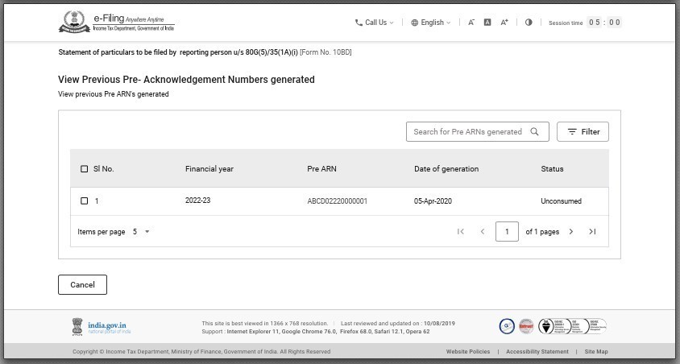Tick the checkbox for row 1
The height and width of the screenshot is (364, 680).
tap(85, 201)
